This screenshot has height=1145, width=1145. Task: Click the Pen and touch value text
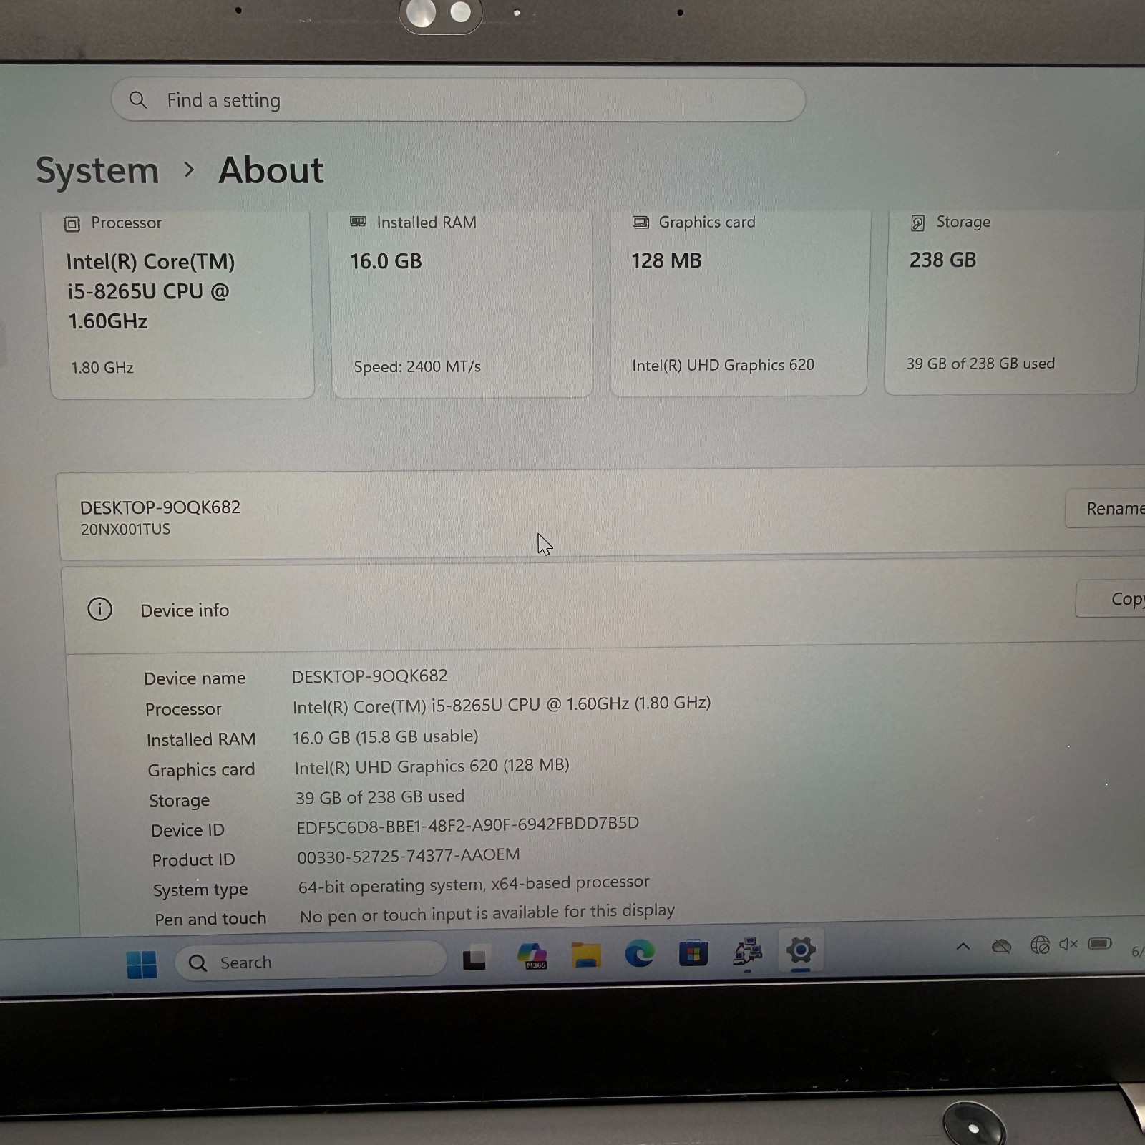pyautogui.click(x=487, y=913)
